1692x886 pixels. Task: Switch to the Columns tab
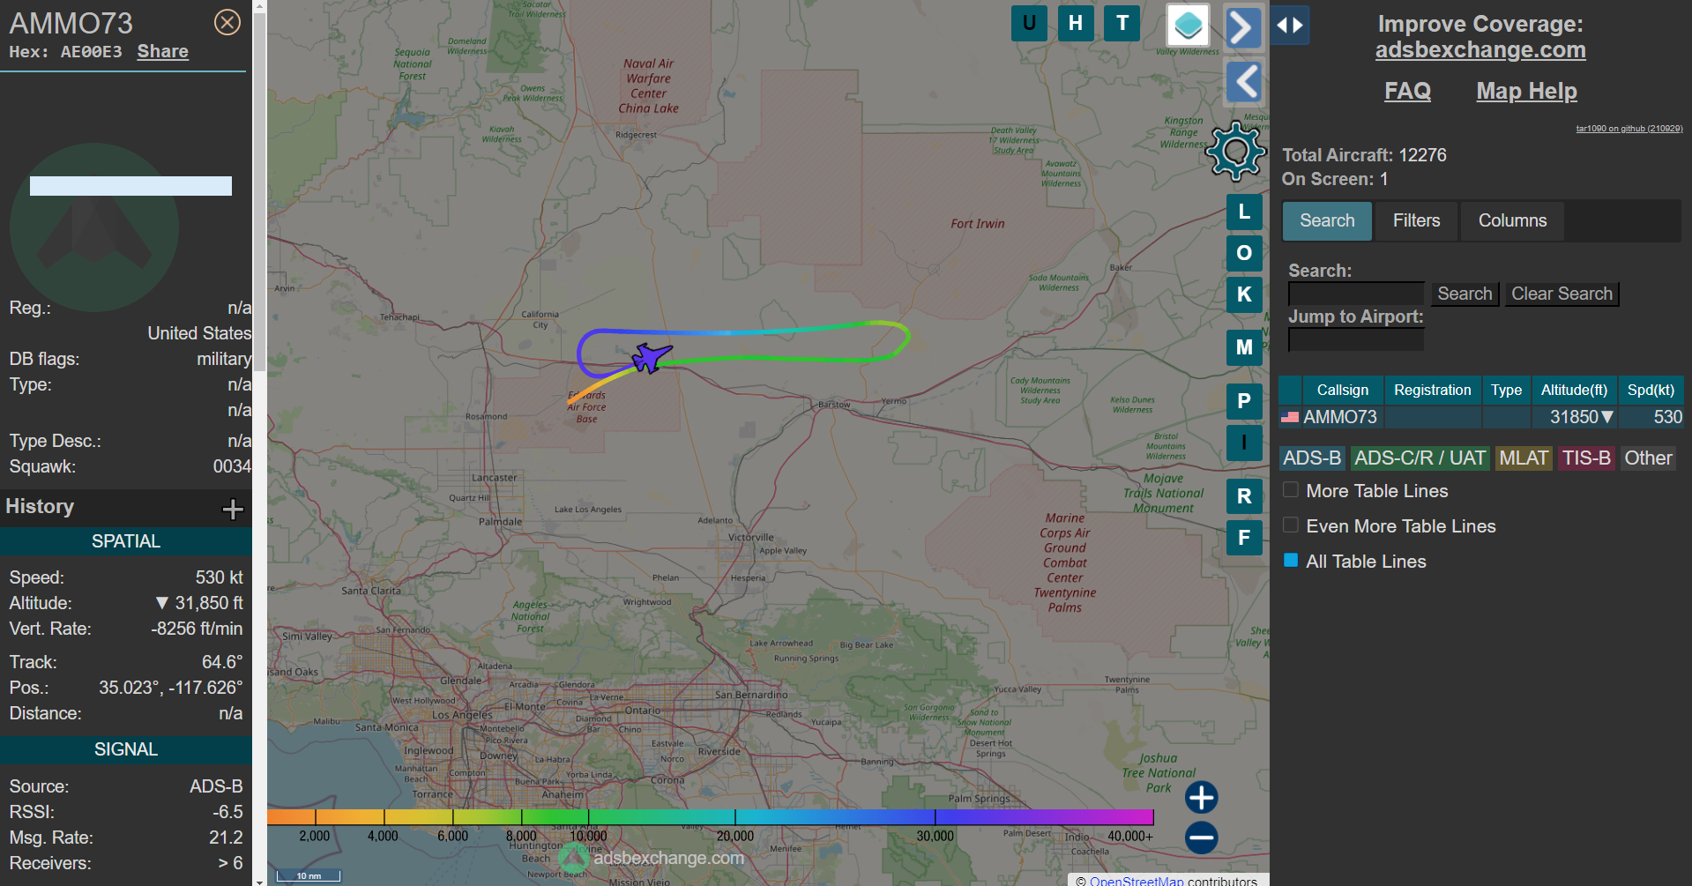[1512, 220]
